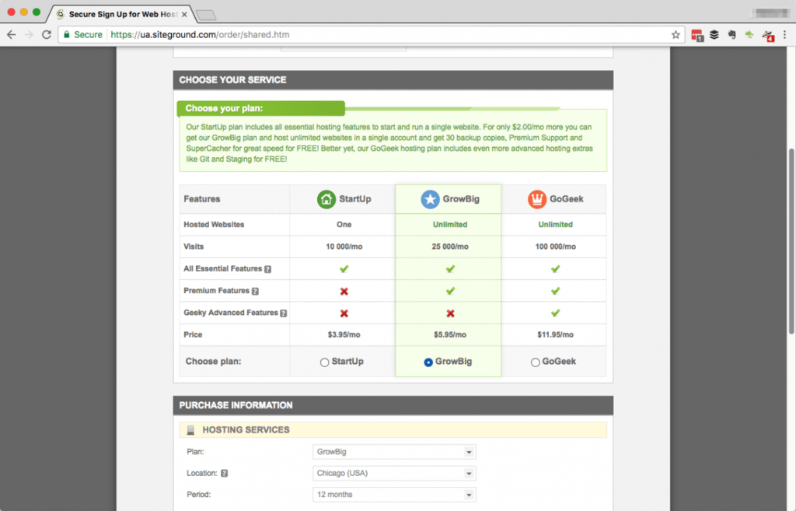Close the Secure Sign Up tab
Screen dimensions: 796x511
184,14
